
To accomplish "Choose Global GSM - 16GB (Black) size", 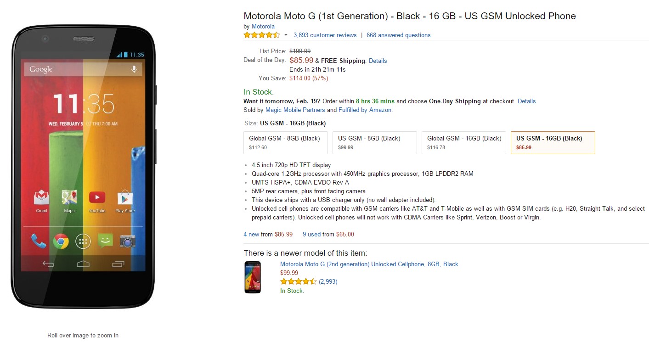I will [463, 142].
